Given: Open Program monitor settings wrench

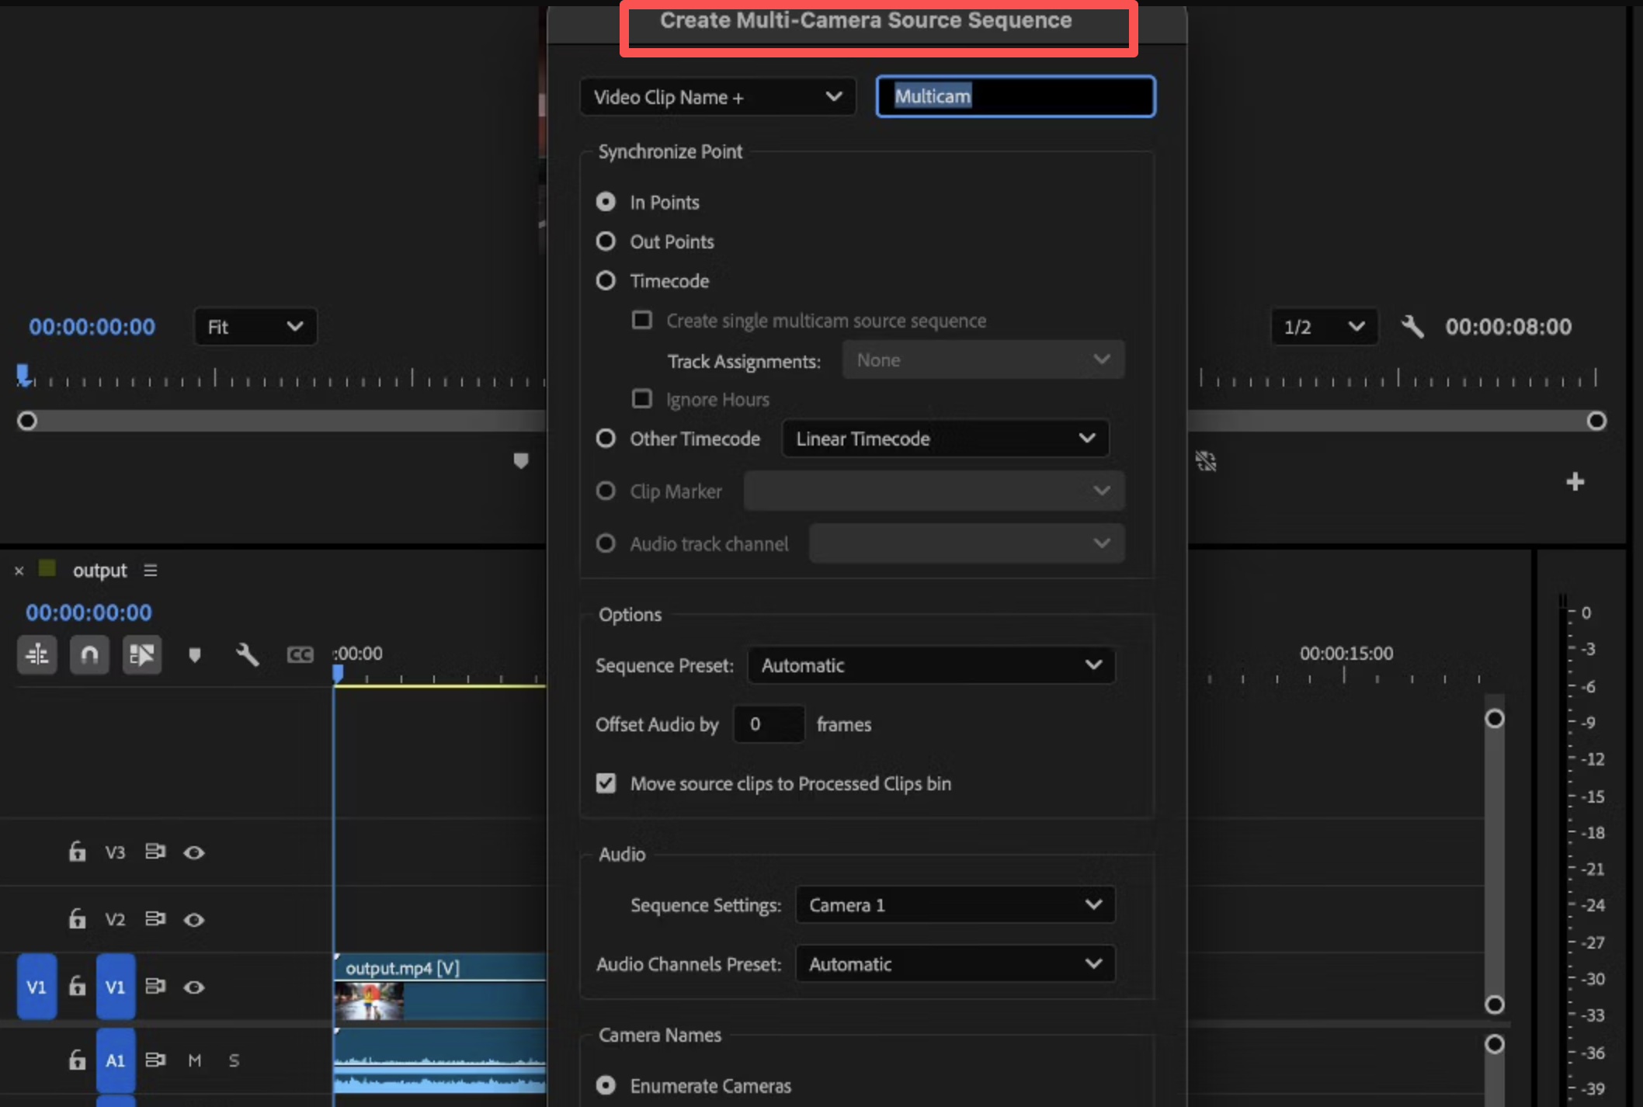Looking at the screenshot, I should (1412, 327).
